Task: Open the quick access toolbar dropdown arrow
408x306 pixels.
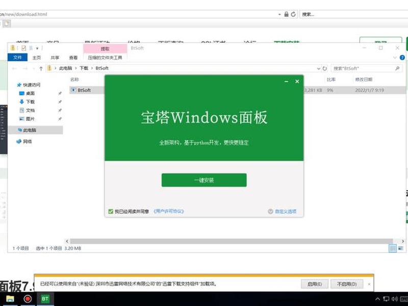Action: (x=37, y=48)
